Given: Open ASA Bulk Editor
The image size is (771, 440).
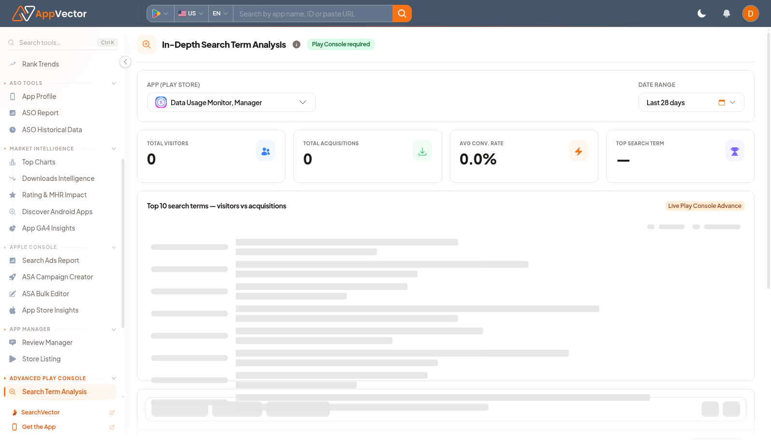Looking at the screenshot, I should 46,294.
